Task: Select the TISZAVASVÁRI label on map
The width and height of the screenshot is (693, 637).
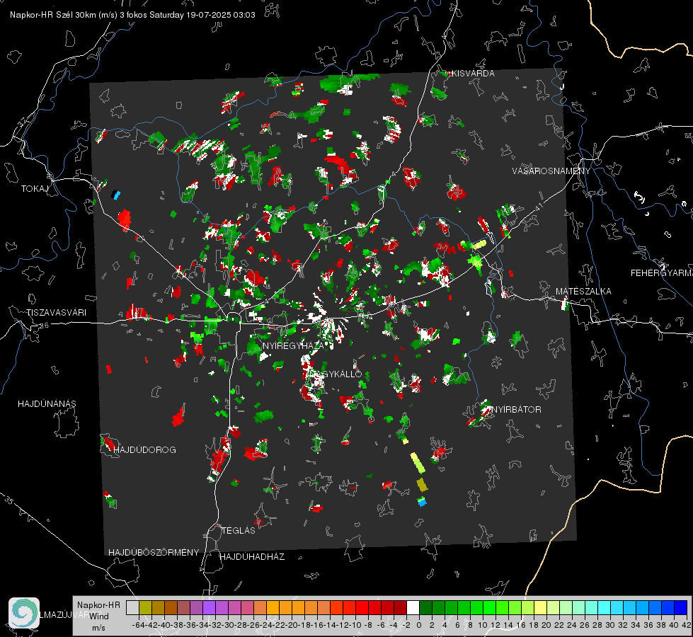Action: 56,313
